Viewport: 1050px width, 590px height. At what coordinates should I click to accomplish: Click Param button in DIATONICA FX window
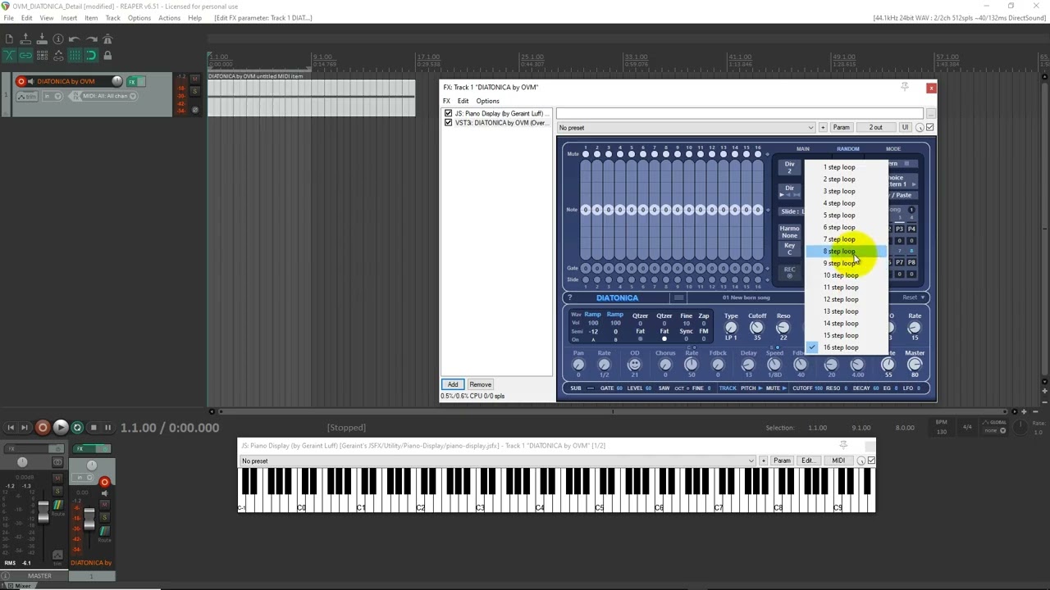point(842,128)
